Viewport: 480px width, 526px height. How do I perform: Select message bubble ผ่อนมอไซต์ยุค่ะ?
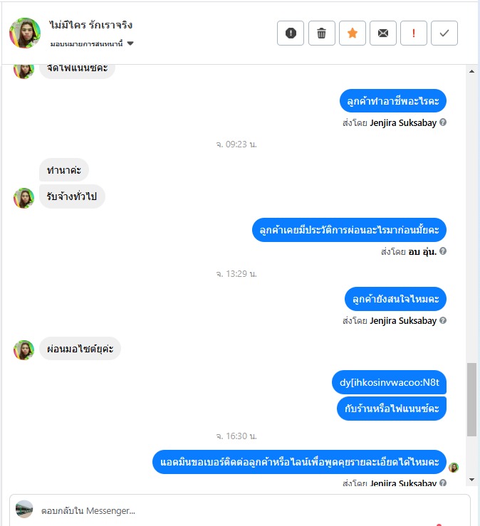[80, 349]
